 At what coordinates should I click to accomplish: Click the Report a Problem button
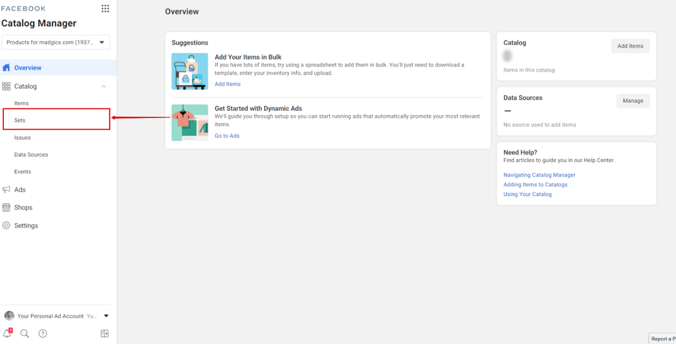click(662, 339)
